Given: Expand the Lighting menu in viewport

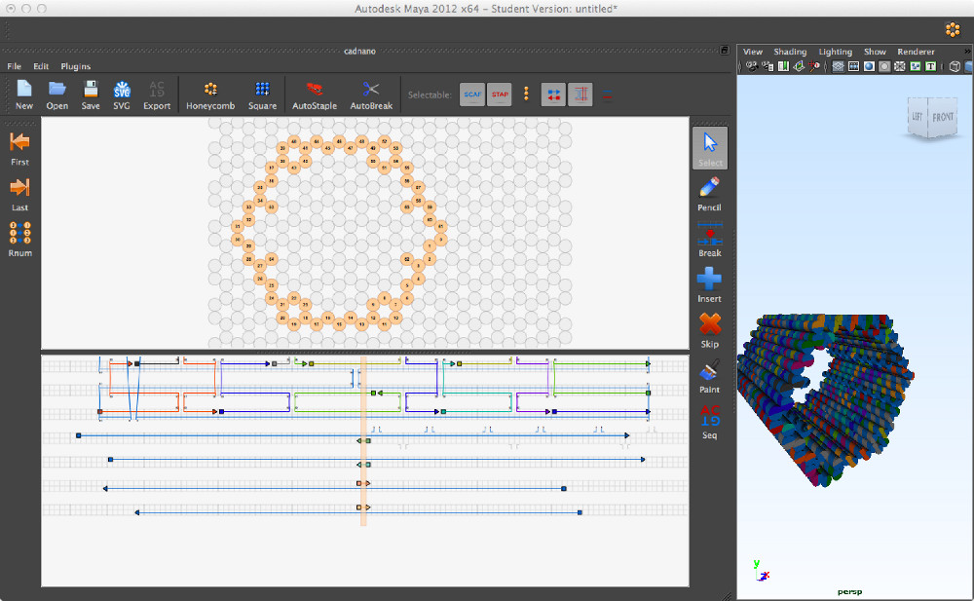Looking at the screenshot, I should click(835, 52).
